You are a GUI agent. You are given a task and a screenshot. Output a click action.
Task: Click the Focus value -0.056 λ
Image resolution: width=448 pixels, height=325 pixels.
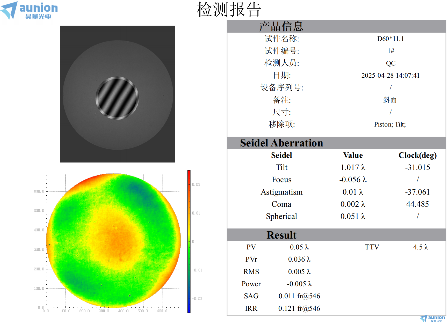point(353,180)
